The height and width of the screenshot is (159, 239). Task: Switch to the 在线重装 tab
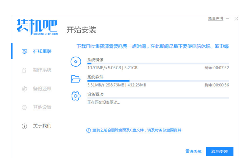click(x=42, y=51)
